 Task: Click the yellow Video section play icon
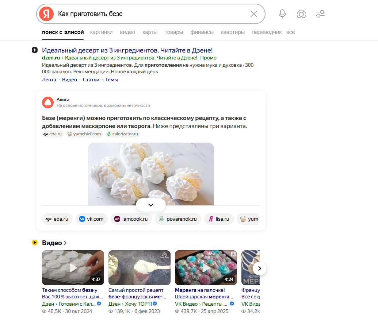(x=35, y=243)
